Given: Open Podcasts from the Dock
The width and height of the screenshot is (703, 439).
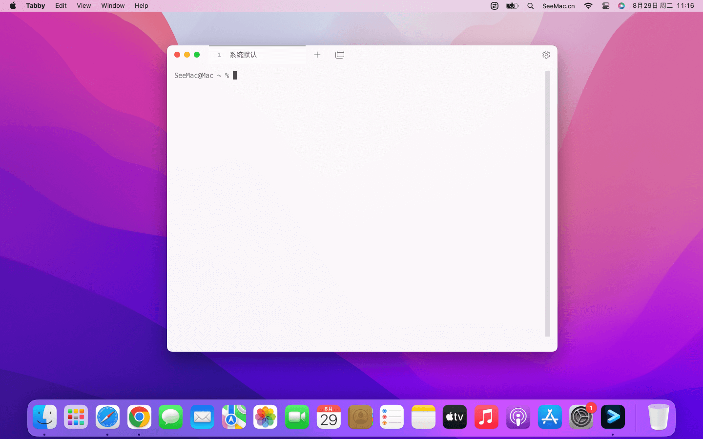Looking at the screenshot, I should [518, 417].
